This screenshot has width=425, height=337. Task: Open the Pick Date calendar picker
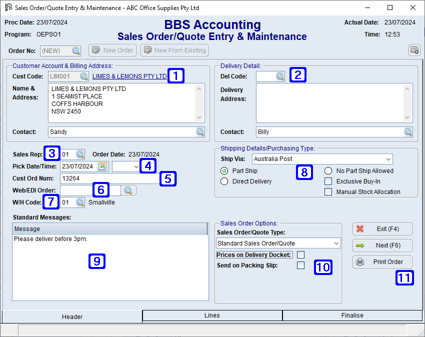point(102,166)
